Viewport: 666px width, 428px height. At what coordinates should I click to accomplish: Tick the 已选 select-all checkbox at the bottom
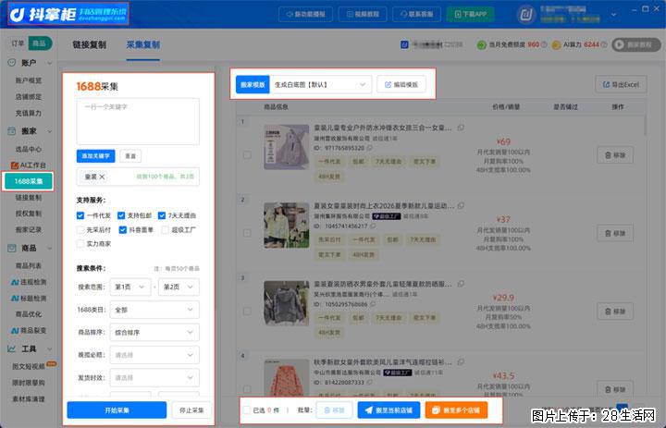[x=246, y=410]
